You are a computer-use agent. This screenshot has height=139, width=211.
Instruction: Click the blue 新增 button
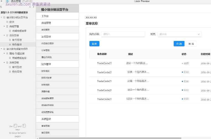(94, 44)
